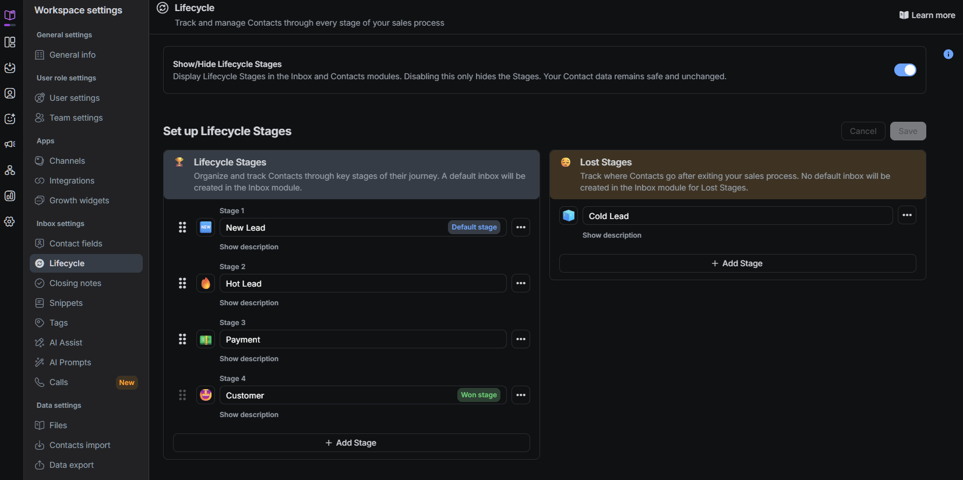Click the Default stage badge
This screenshot has width=963, height=480.
click(x=474, y=227)
